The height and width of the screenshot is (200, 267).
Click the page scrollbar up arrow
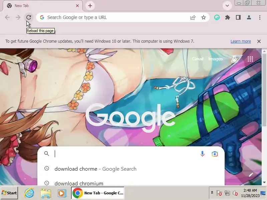[x=264, y=51]
